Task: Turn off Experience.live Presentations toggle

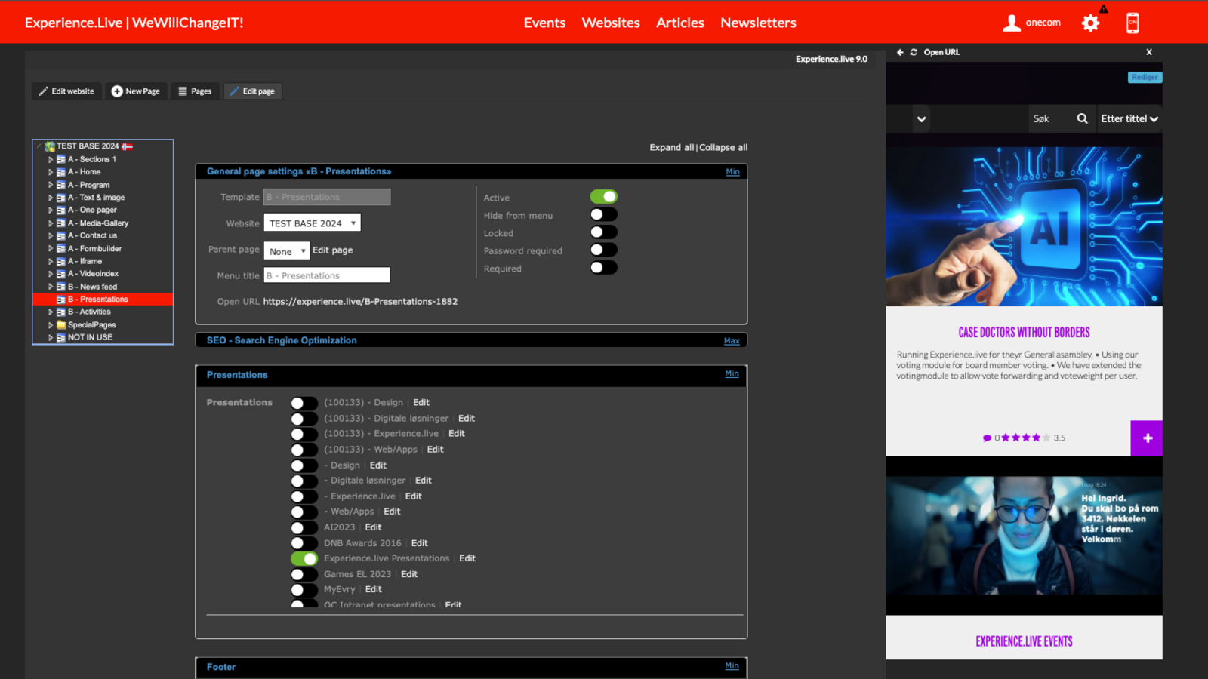Action: [304, 559]
